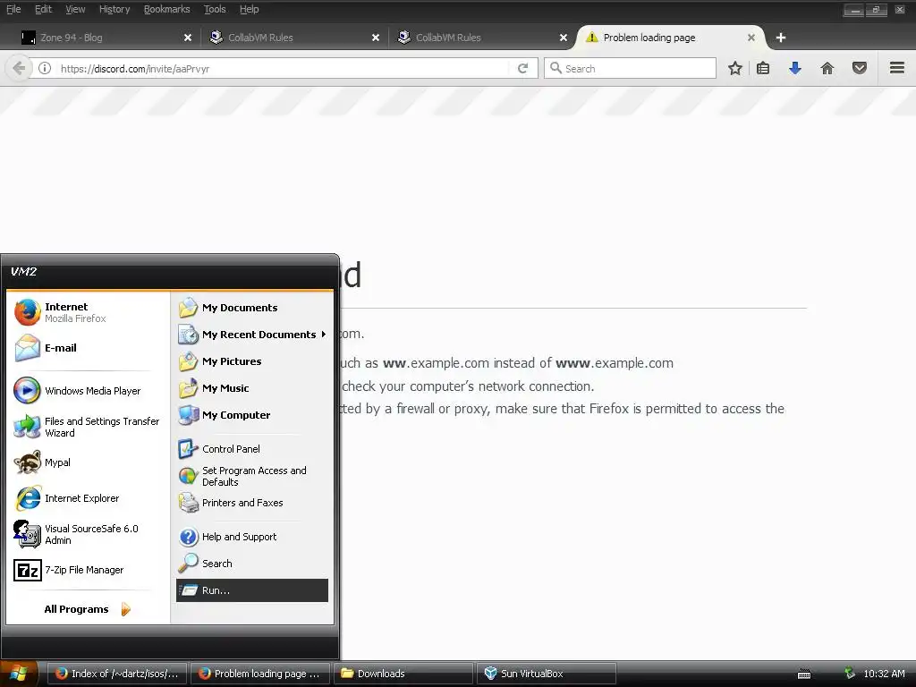Go to Firefox home page
Image resolution: width=916 pixels, height=687 pixels.
click(827, 68)
